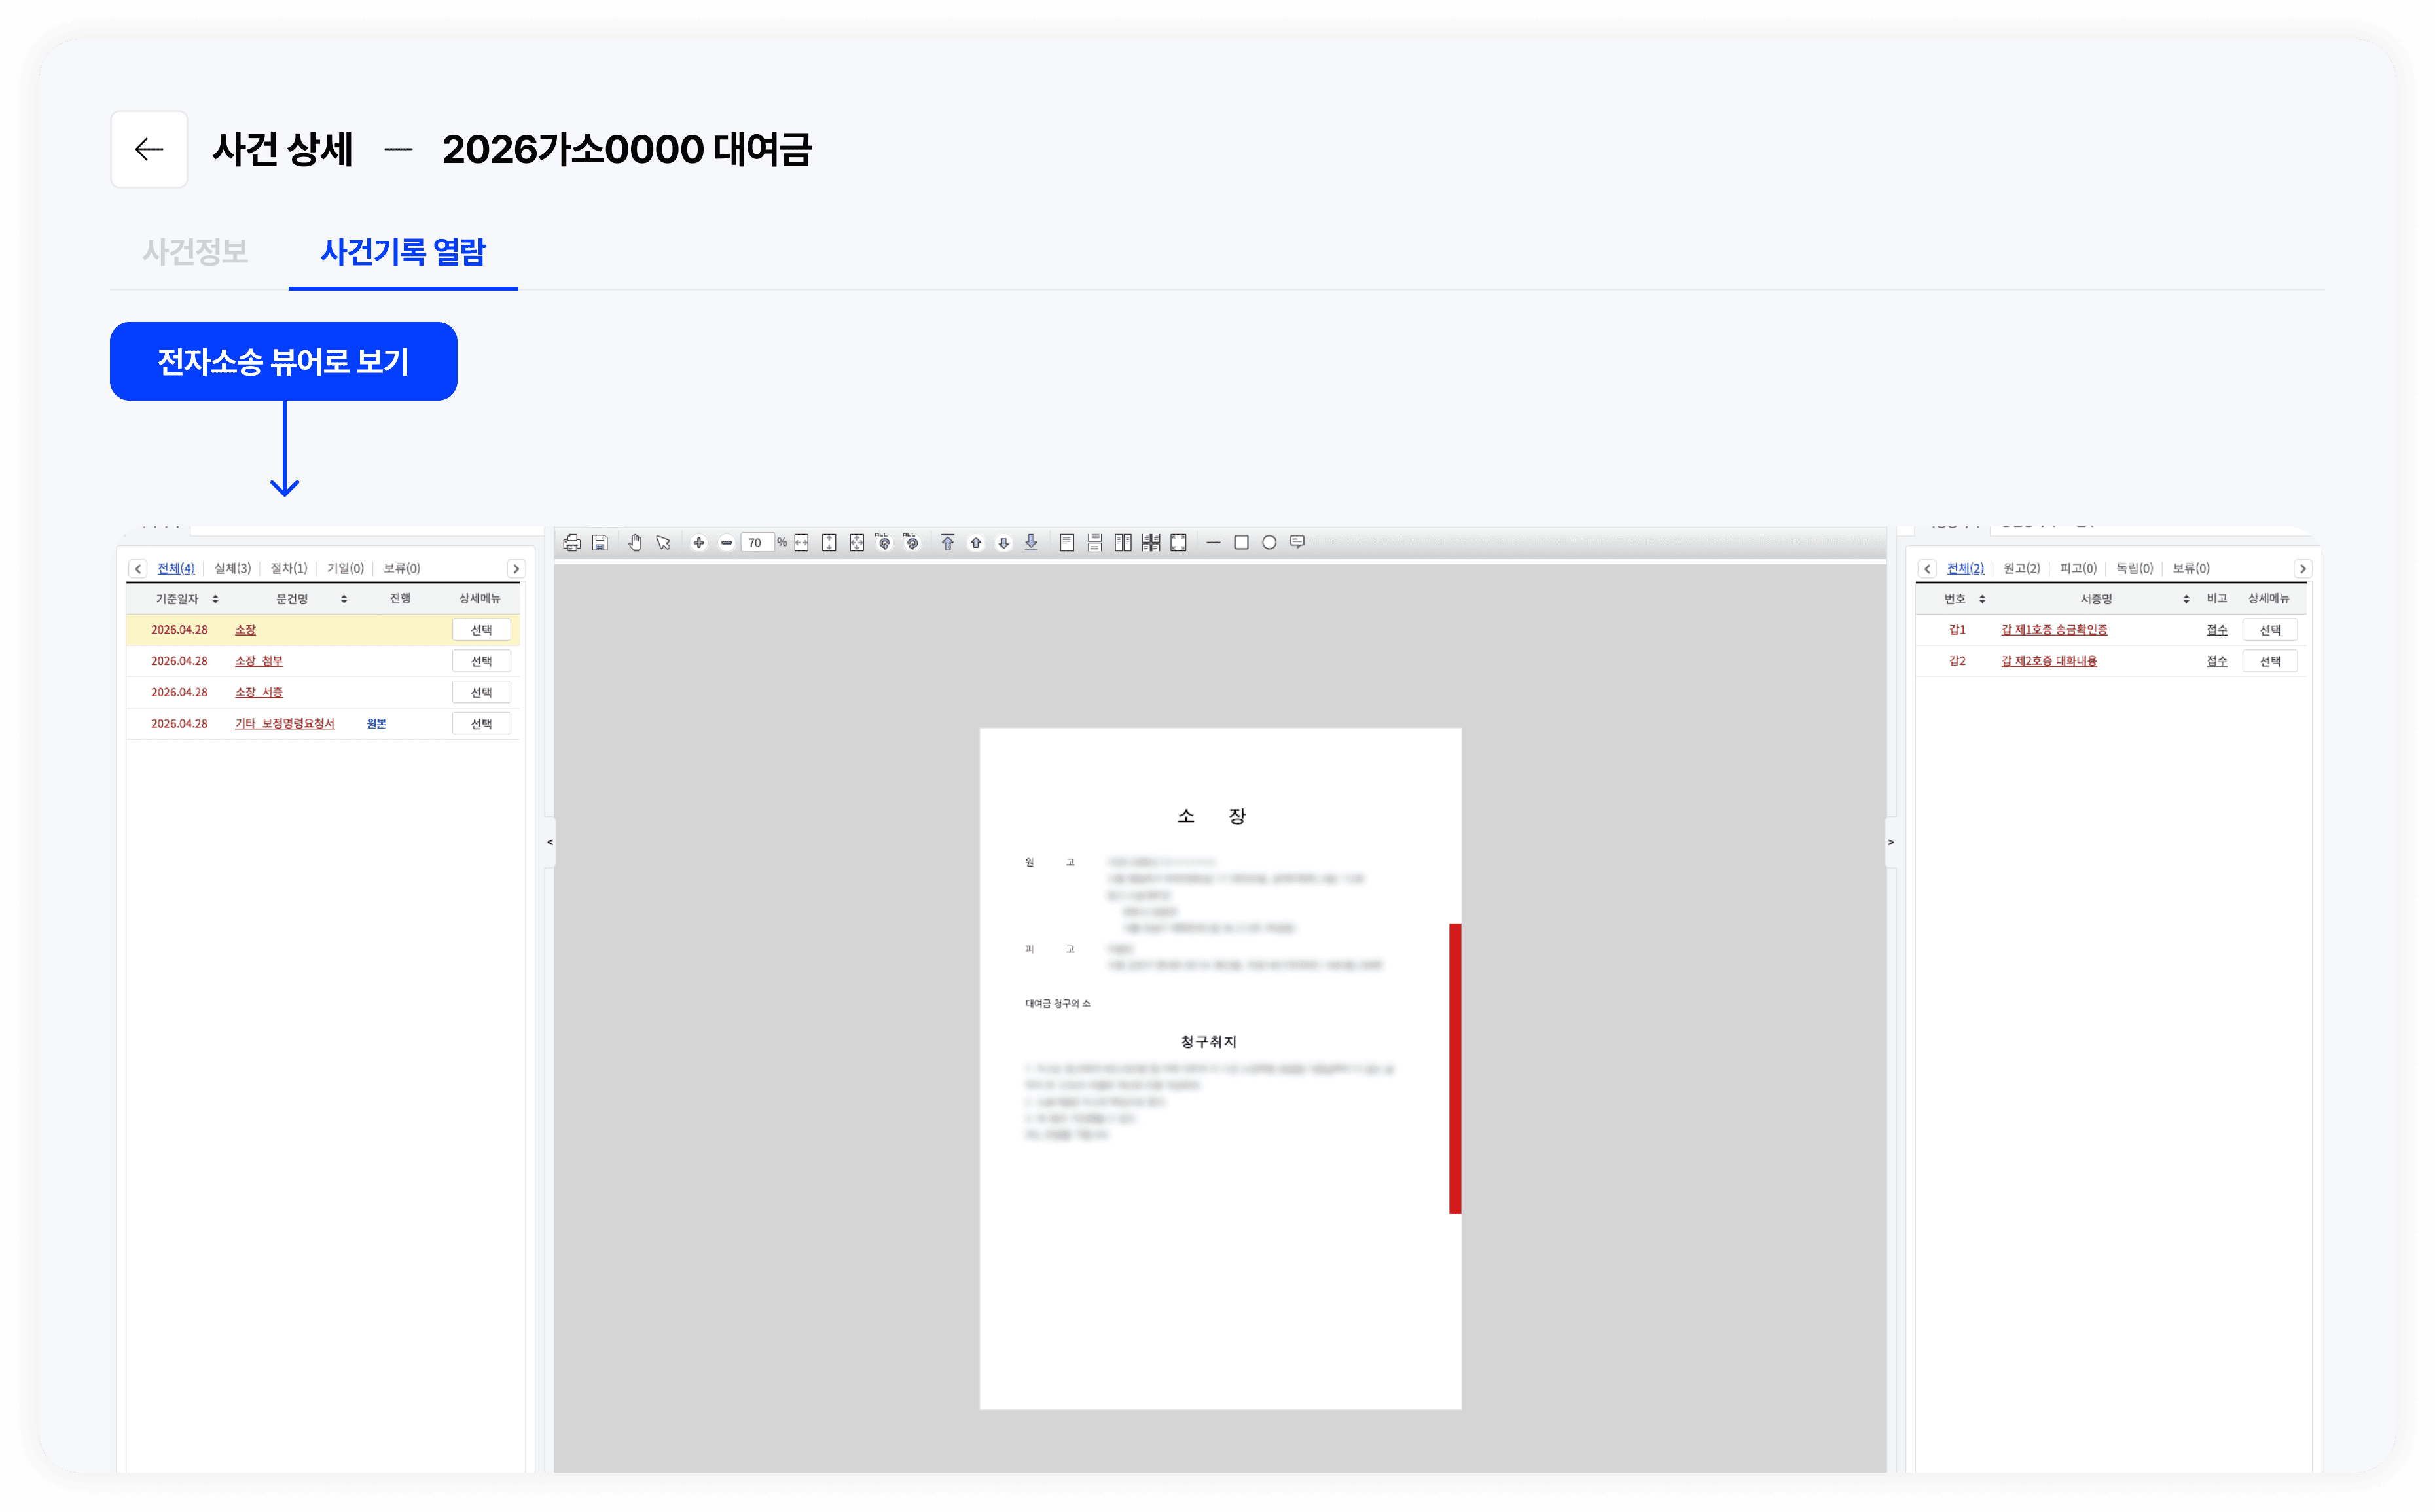Switch to single page view icon
This screenshot has width=2435, height=1512.
1067,543
